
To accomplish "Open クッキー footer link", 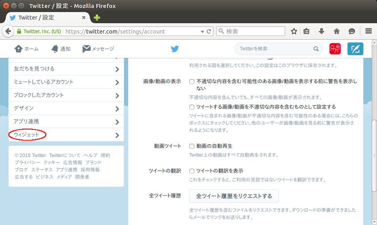I will [x=52, y=162].
